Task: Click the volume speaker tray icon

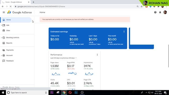Action: (152, 93)
